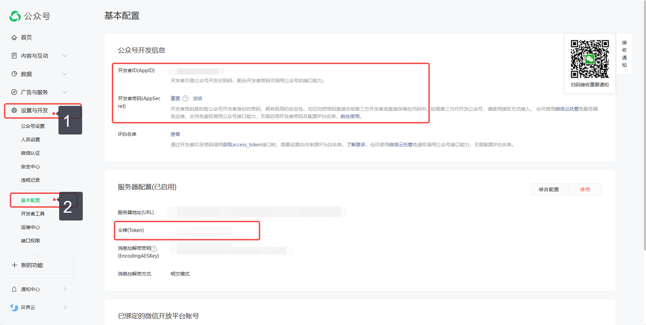The image size is (646, 325).
Task: Click the 广告与服务 icon in the sidebar
Action: [x=14, y=92]
